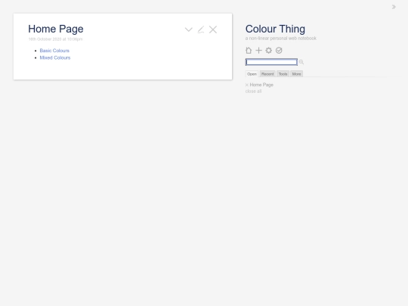The image size is (408, 306).
Task: Click the October 2020 date under Home Page
Action: point(55,39)
